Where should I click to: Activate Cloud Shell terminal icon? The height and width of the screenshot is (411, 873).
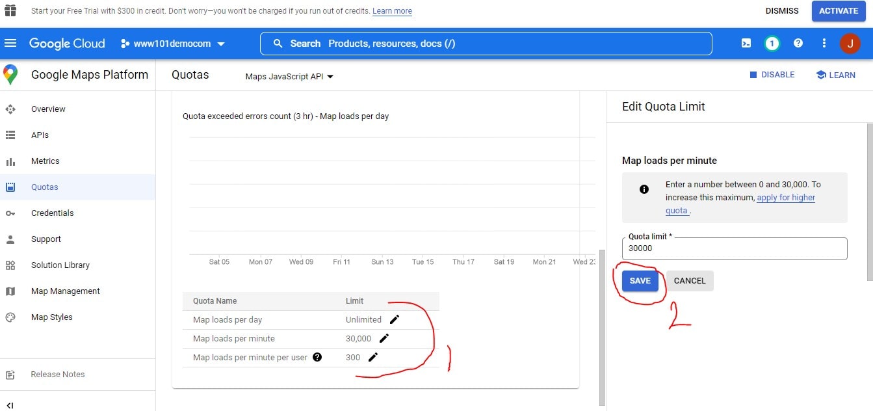746,44
